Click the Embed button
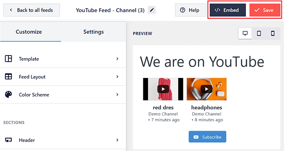The height and width of the screenshot is (151, 284). coord(228,10)
